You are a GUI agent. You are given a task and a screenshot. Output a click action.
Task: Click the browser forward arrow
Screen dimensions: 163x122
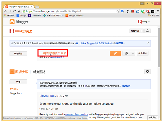(x=10, y=11)
